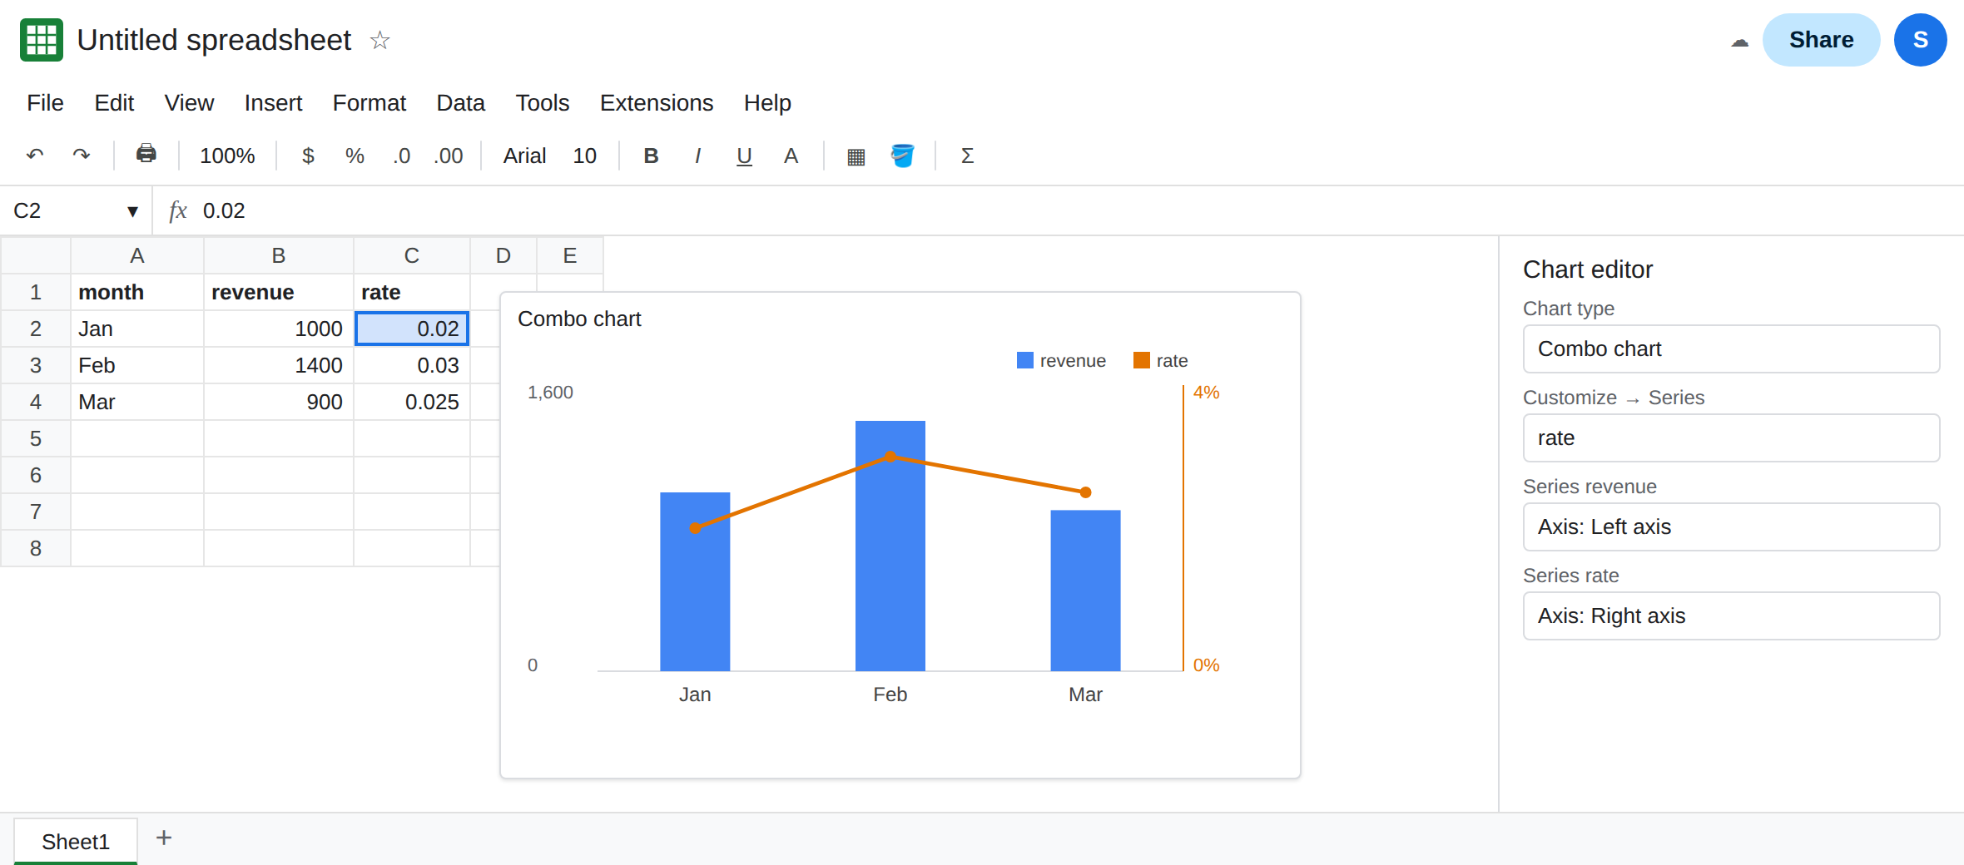The height and width of the screenshot is (865, 1964).
Task: Open the Axis: Right axis dropdown
Action: coord(1731,615)
